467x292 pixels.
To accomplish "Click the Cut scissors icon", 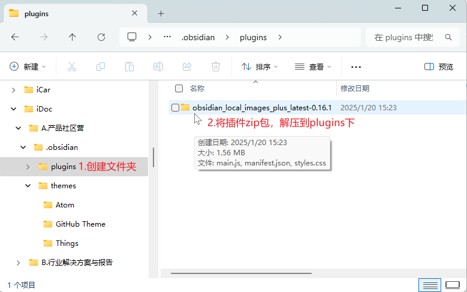I will (x=72, y=67).
